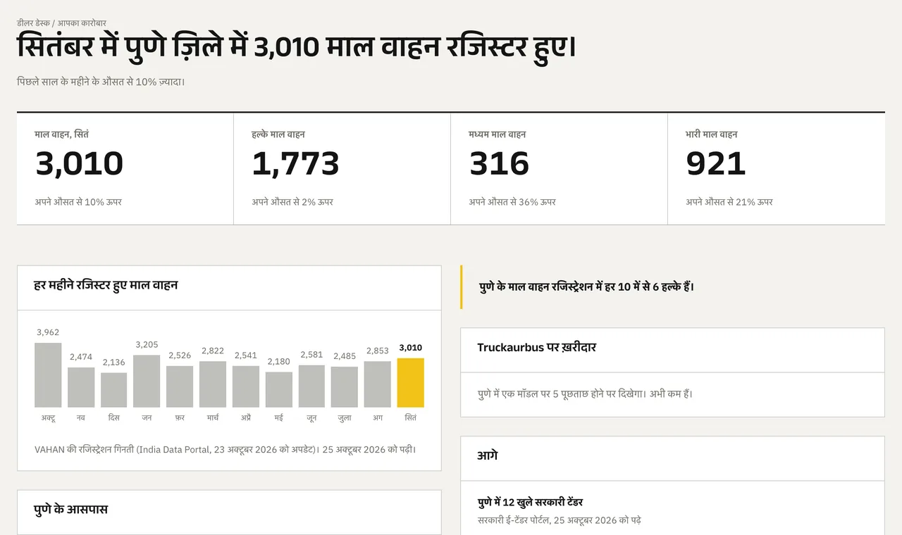Screen dimensions: 902x535
Task: Click 'अपने औसत से 2% ऊपर' text
Action: [x=292, y=202]
